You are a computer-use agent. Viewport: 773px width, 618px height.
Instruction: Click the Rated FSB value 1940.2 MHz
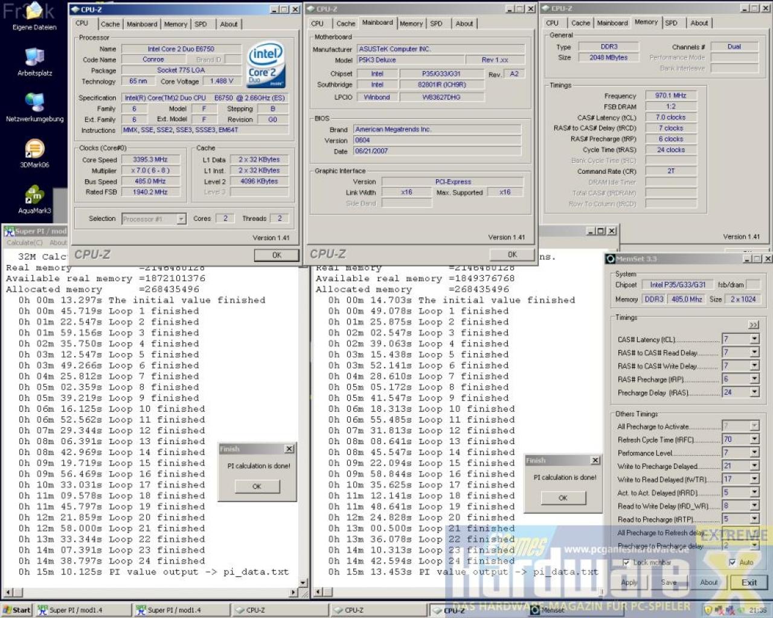[150, 193]
